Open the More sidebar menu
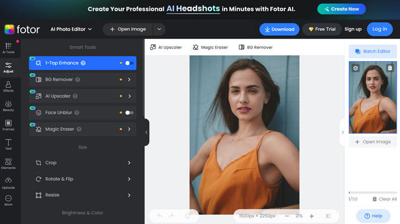Screen dimensions: 400x224 (8, 200)
